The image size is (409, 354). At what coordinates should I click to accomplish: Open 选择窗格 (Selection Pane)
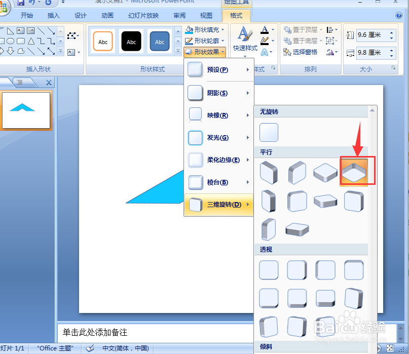click(301, 52)
